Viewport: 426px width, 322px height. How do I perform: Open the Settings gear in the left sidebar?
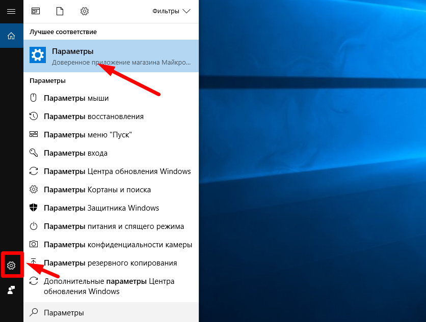click(x=11, y=265)
